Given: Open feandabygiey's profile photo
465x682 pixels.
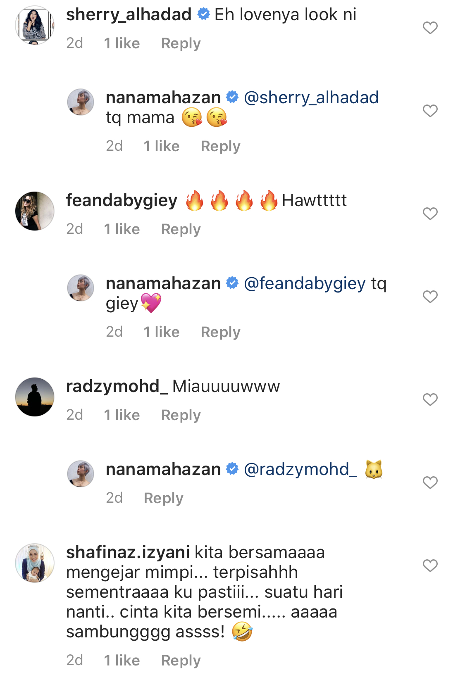Looking at the screenshot, I should pos(35,211).
